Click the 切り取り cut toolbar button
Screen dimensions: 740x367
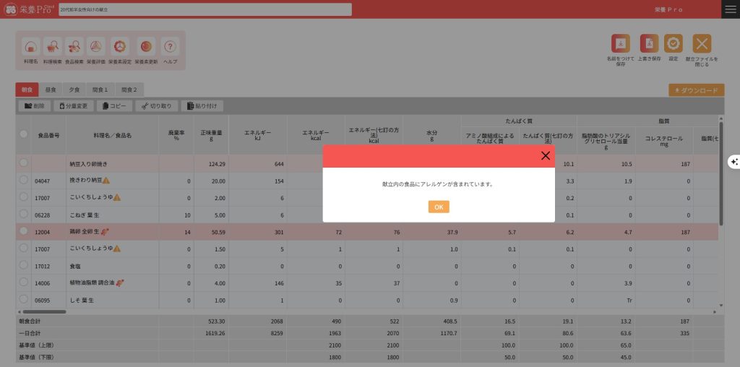point(157,106)
